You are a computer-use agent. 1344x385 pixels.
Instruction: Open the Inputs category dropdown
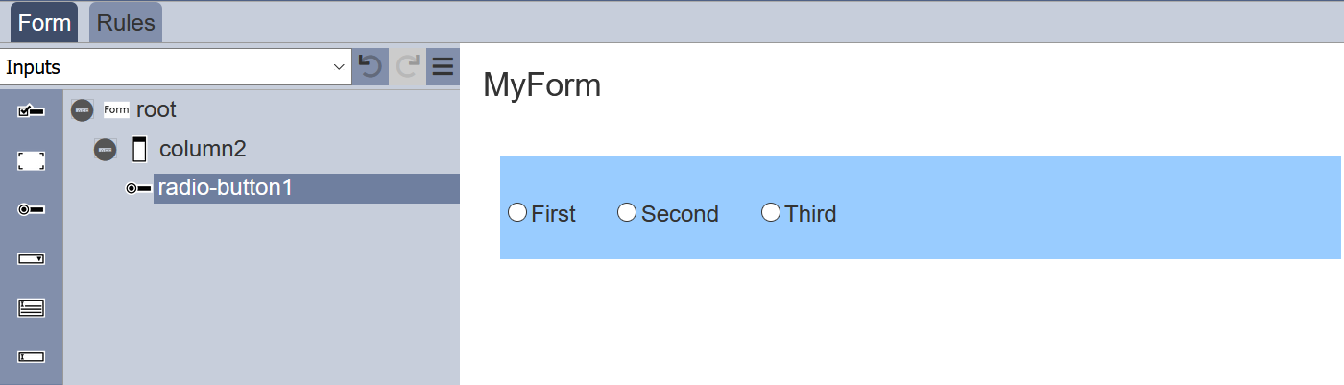coord(176,67)
